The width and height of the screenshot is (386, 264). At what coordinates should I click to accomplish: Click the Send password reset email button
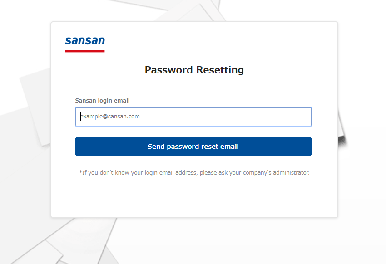[x=193, y=147]
